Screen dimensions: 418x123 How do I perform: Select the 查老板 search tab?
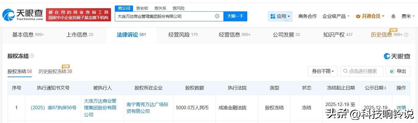142,8
